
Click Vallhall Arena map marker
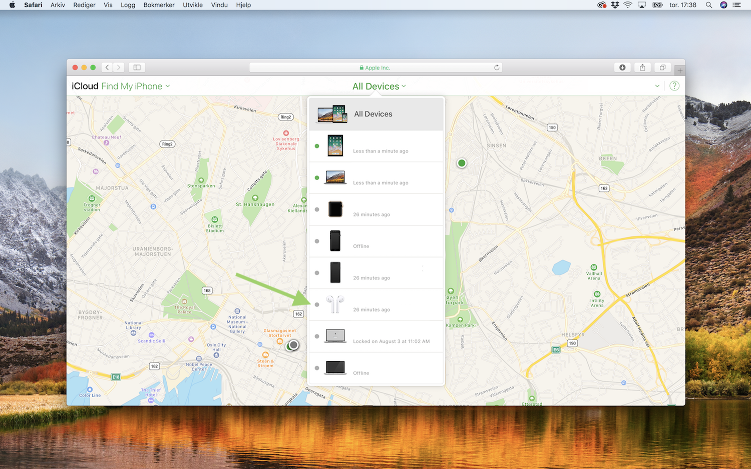point(594,267)
